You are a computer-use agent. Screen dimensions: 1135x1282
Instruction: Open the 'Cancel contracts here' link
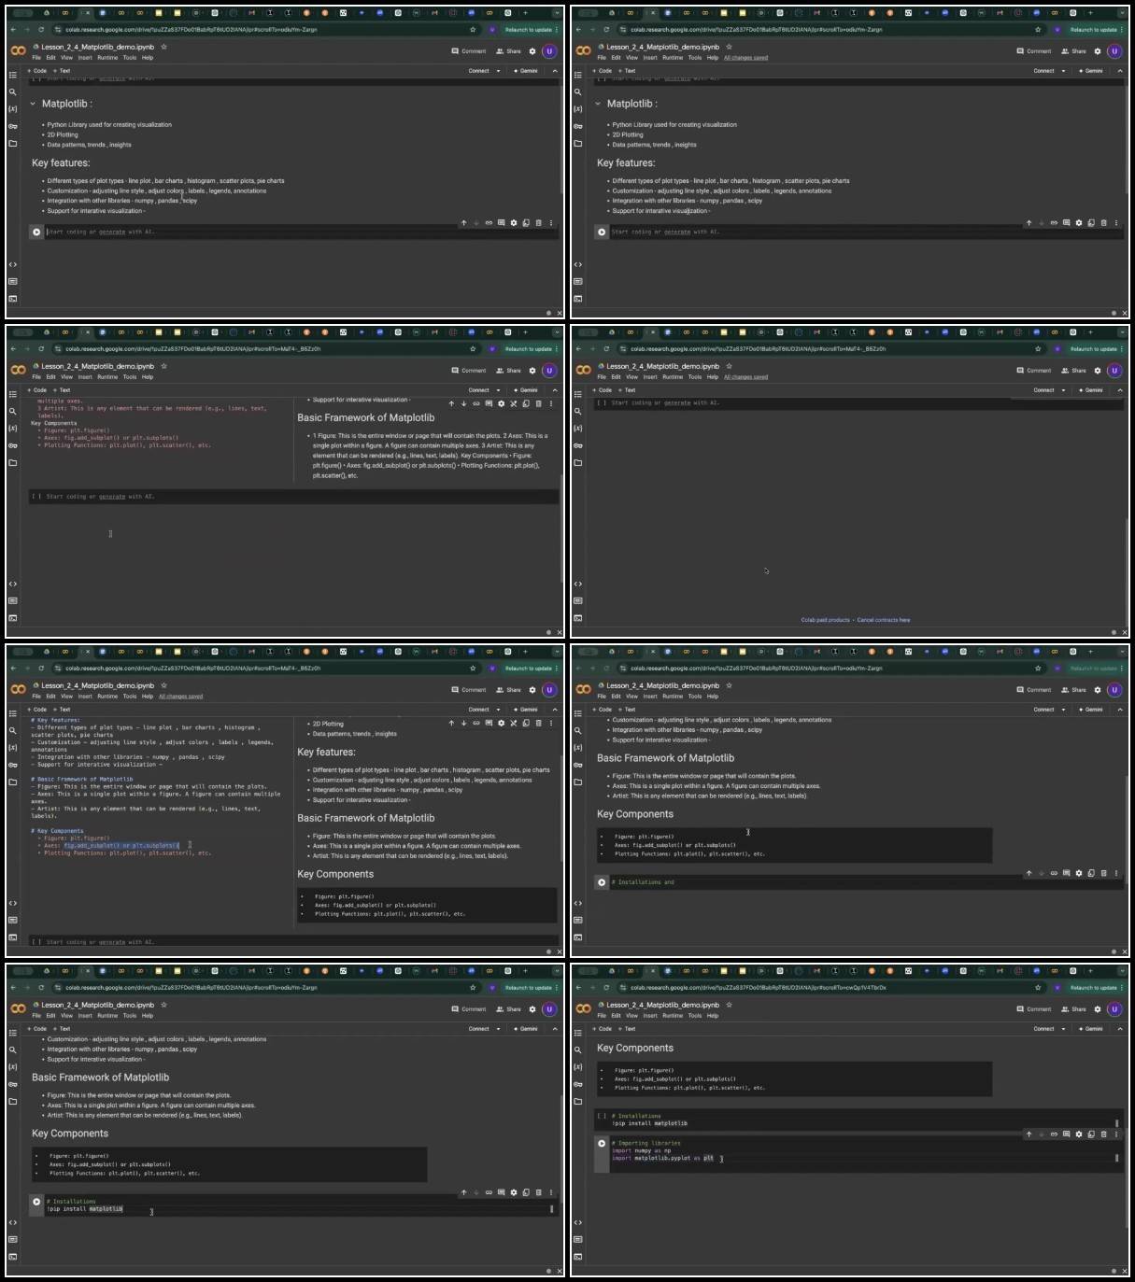pyautogui.click(x=884, y=620)
